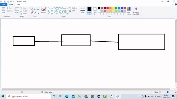Switch to the View tab
Image resolution: width=177 pixels, height=99 pixels.
tap(18, 5)
